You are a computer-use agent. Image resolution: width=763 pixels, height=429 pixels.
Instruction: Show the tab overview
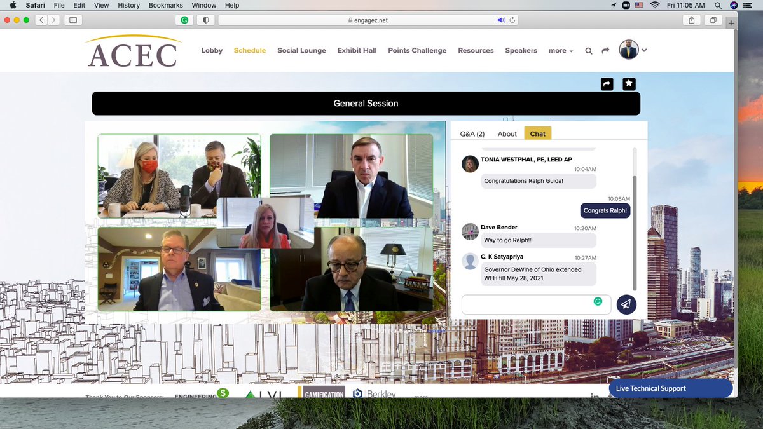713,20
